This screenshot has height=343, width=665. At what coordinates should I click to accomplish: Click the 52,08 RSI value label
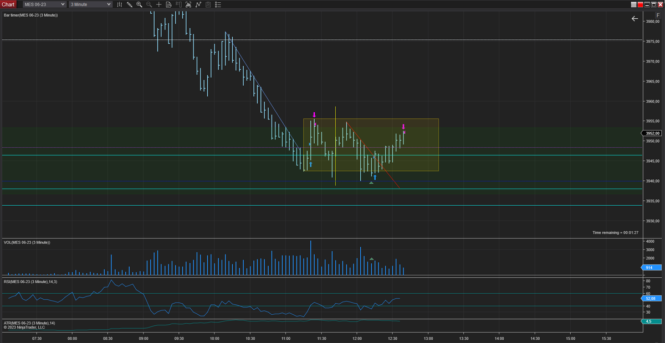pos(652,298)
